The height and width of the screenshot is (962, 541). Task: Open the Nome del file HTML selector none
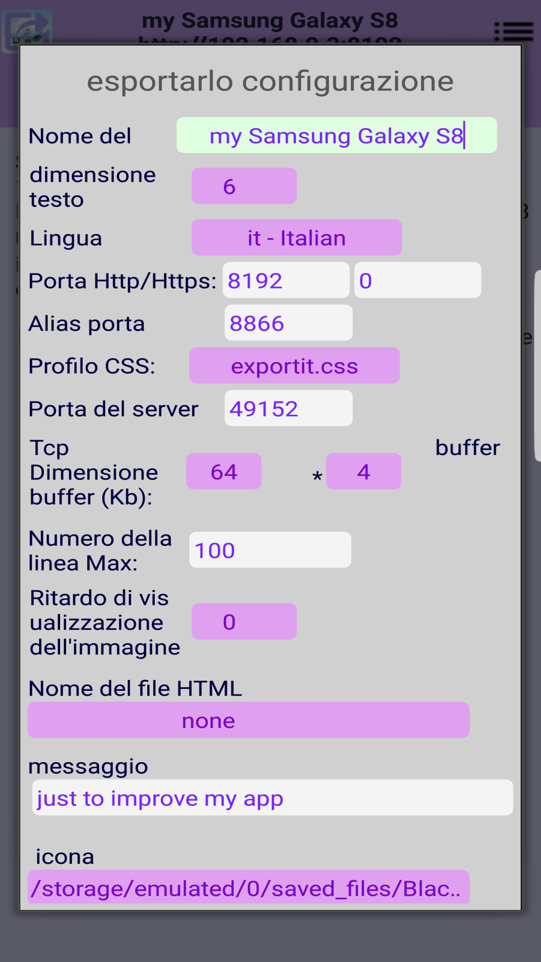(248, 720)
